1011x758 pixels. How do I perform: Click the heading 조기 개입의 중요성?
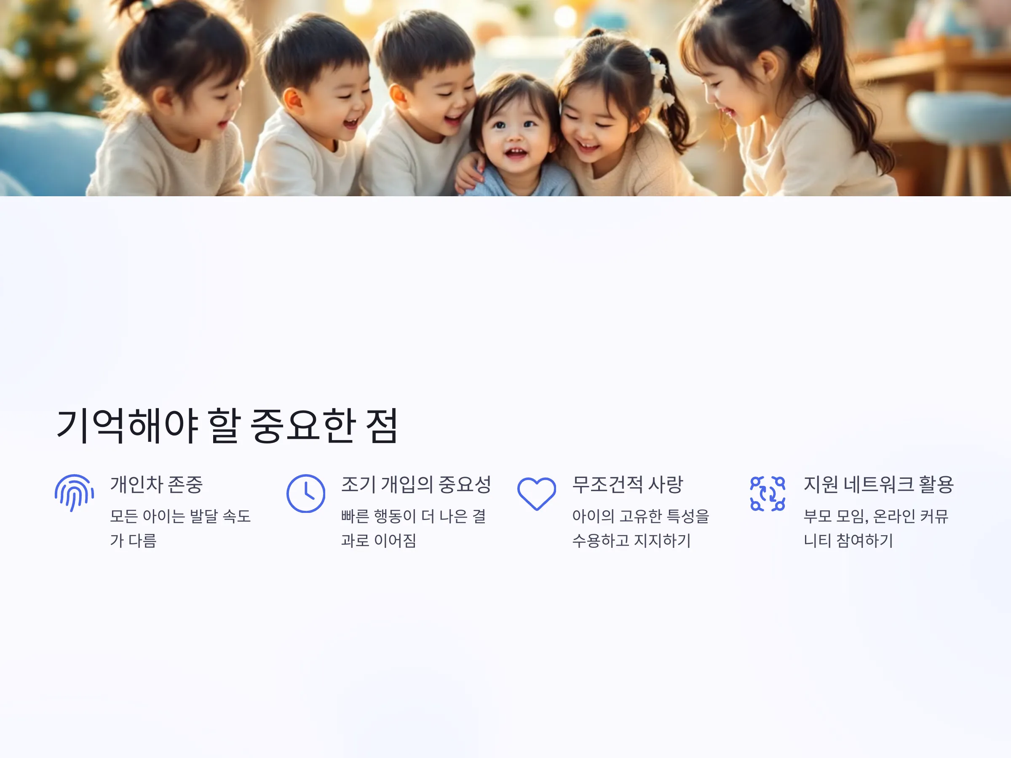[416, 484]
